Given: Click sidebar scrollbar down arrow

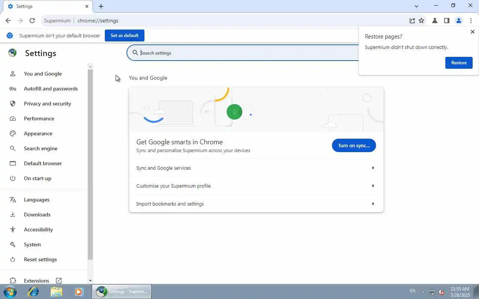Looking at the screenshot, I should (x=90, y=280).
